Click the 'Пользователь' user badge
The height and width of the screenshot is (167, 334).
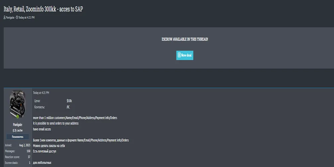(17, 137)
